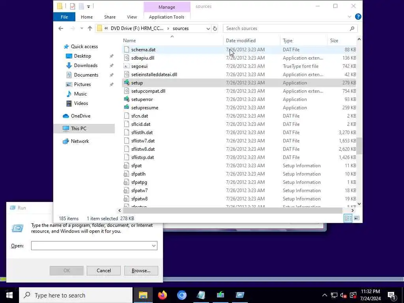Refresh the sources folder

[x=215, y=28]
